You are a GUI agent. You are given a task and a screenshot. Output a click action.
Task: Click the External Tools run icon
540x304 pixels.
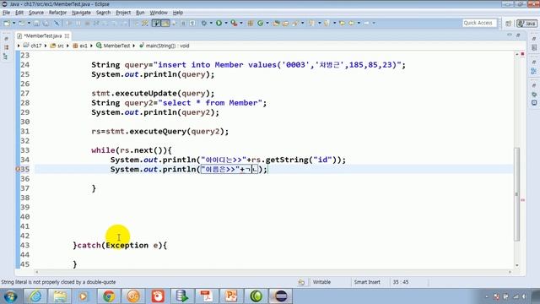[234, 23]
